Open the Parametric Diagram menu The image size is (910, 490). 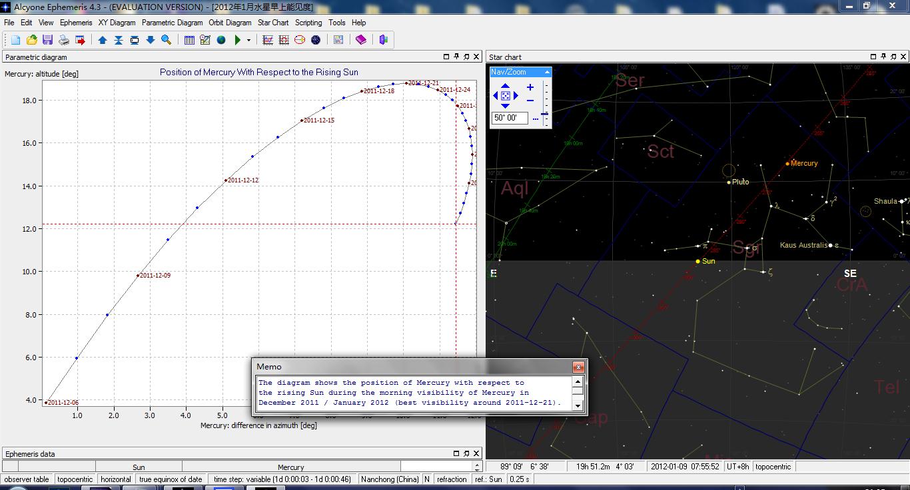(173, 23)
